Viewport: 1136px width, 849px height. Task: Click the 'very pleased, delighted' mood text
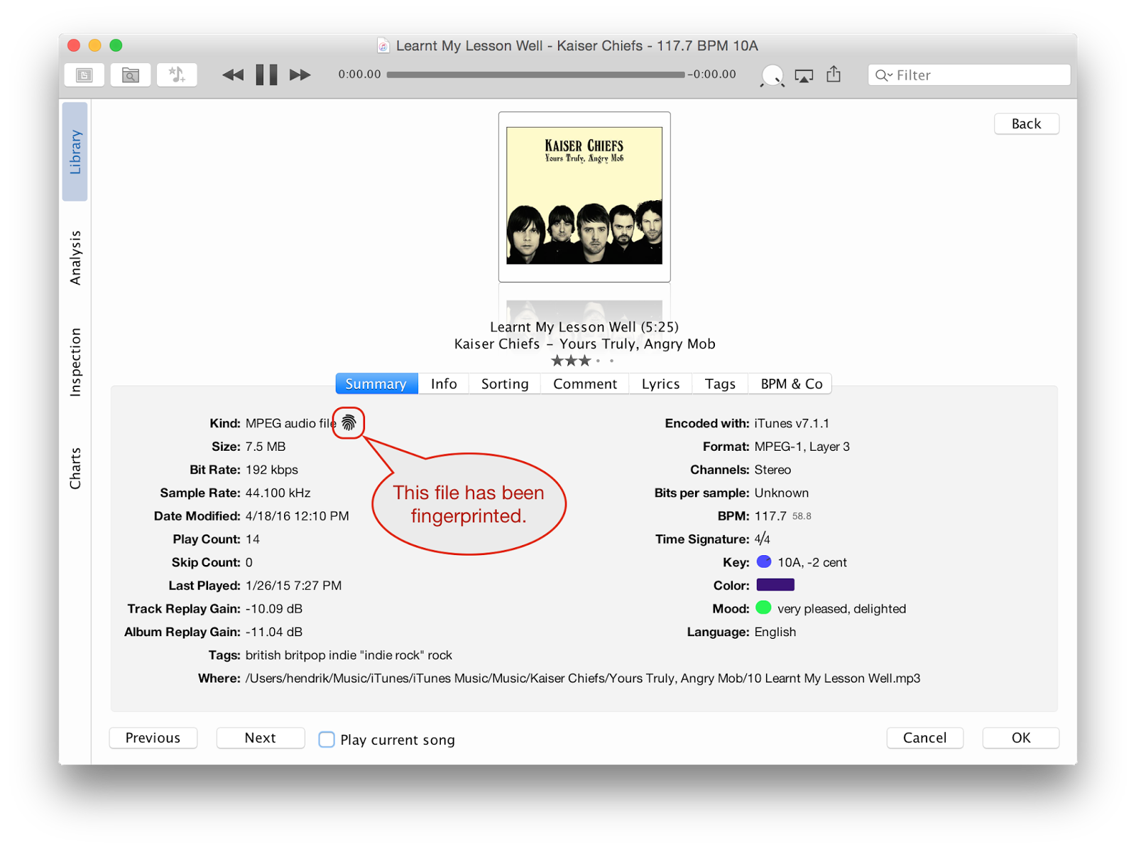[x=841, y=609]
